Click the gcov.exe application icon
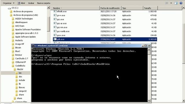 pyautogui.click(x=55, y=35)
